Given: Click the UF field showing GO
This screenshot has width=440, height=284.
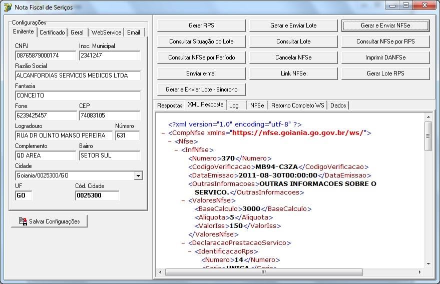Looking at the screenshot, I should click(x=24, y=195).
